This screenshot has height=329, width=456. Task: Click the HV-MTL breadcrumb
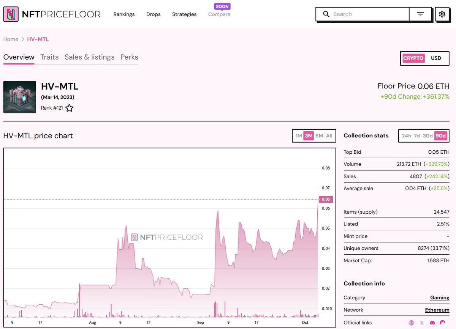coord(38,39)
